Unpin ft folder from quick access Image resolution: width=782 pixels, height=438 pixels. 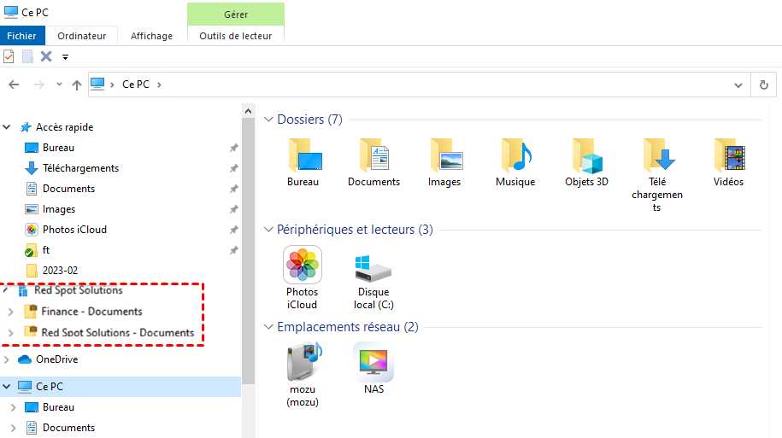pyautogui.click(x=233, y=250)
